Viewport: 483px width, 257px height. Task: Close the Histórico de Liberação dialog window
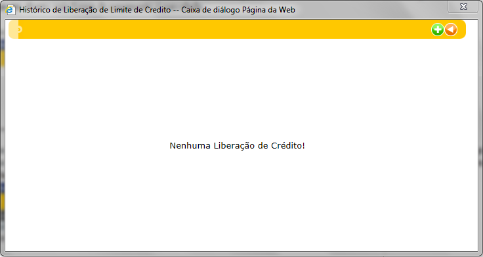tap(463, 7)
